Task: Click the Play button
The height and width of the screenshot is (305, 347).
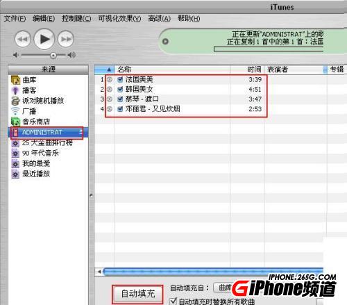Action: click(x=44, y=39)
